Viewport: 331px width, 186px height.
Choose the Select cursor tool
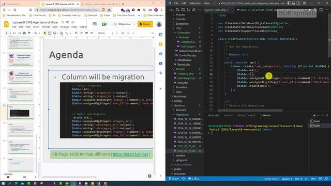[45, 33]
